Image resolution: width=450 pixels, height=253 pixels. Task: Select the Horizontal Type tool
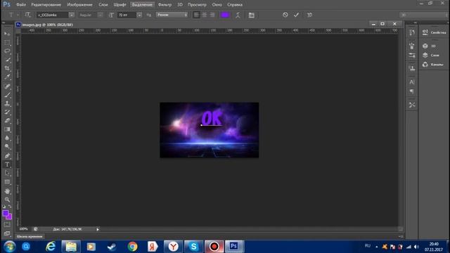7,164
